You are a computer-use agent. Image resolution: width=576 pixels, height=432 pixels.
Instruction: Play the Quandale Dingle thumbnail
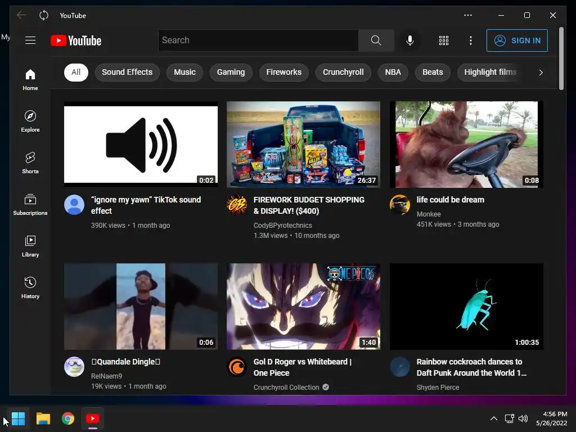click(x=141, y=307)
